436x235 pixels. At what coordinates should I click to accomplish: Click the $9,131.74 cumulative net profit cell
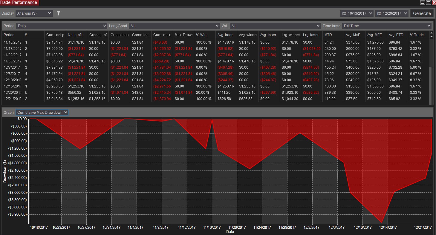tap(55, 42)
